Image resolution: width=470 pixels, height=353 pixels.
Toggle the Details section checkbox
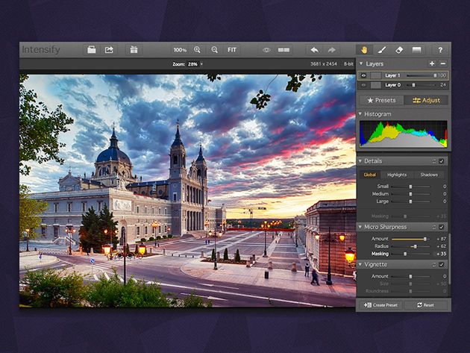click(442, 161)
